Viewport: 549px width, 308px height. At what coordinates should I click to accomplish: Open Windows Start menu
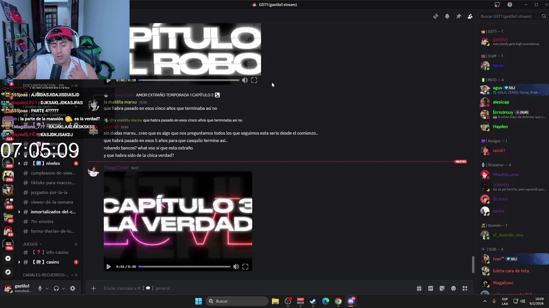[199, 301]
